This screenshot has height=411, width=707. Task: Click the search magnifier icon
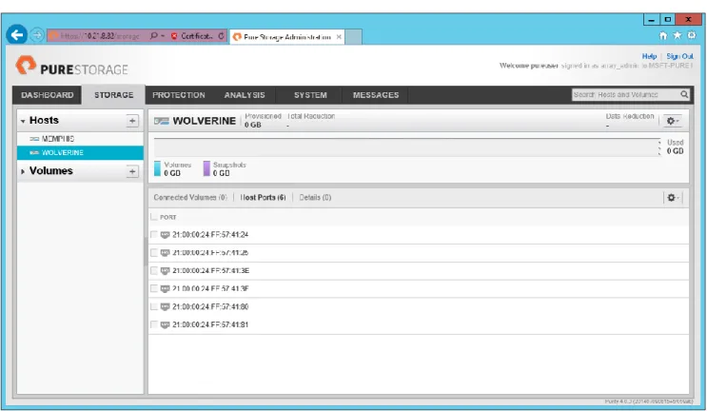pyautogui.click(x=684, y=94)
